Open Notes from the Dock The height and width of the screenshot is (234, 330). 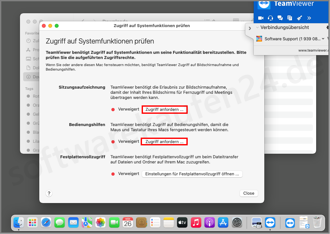[169, 222]
